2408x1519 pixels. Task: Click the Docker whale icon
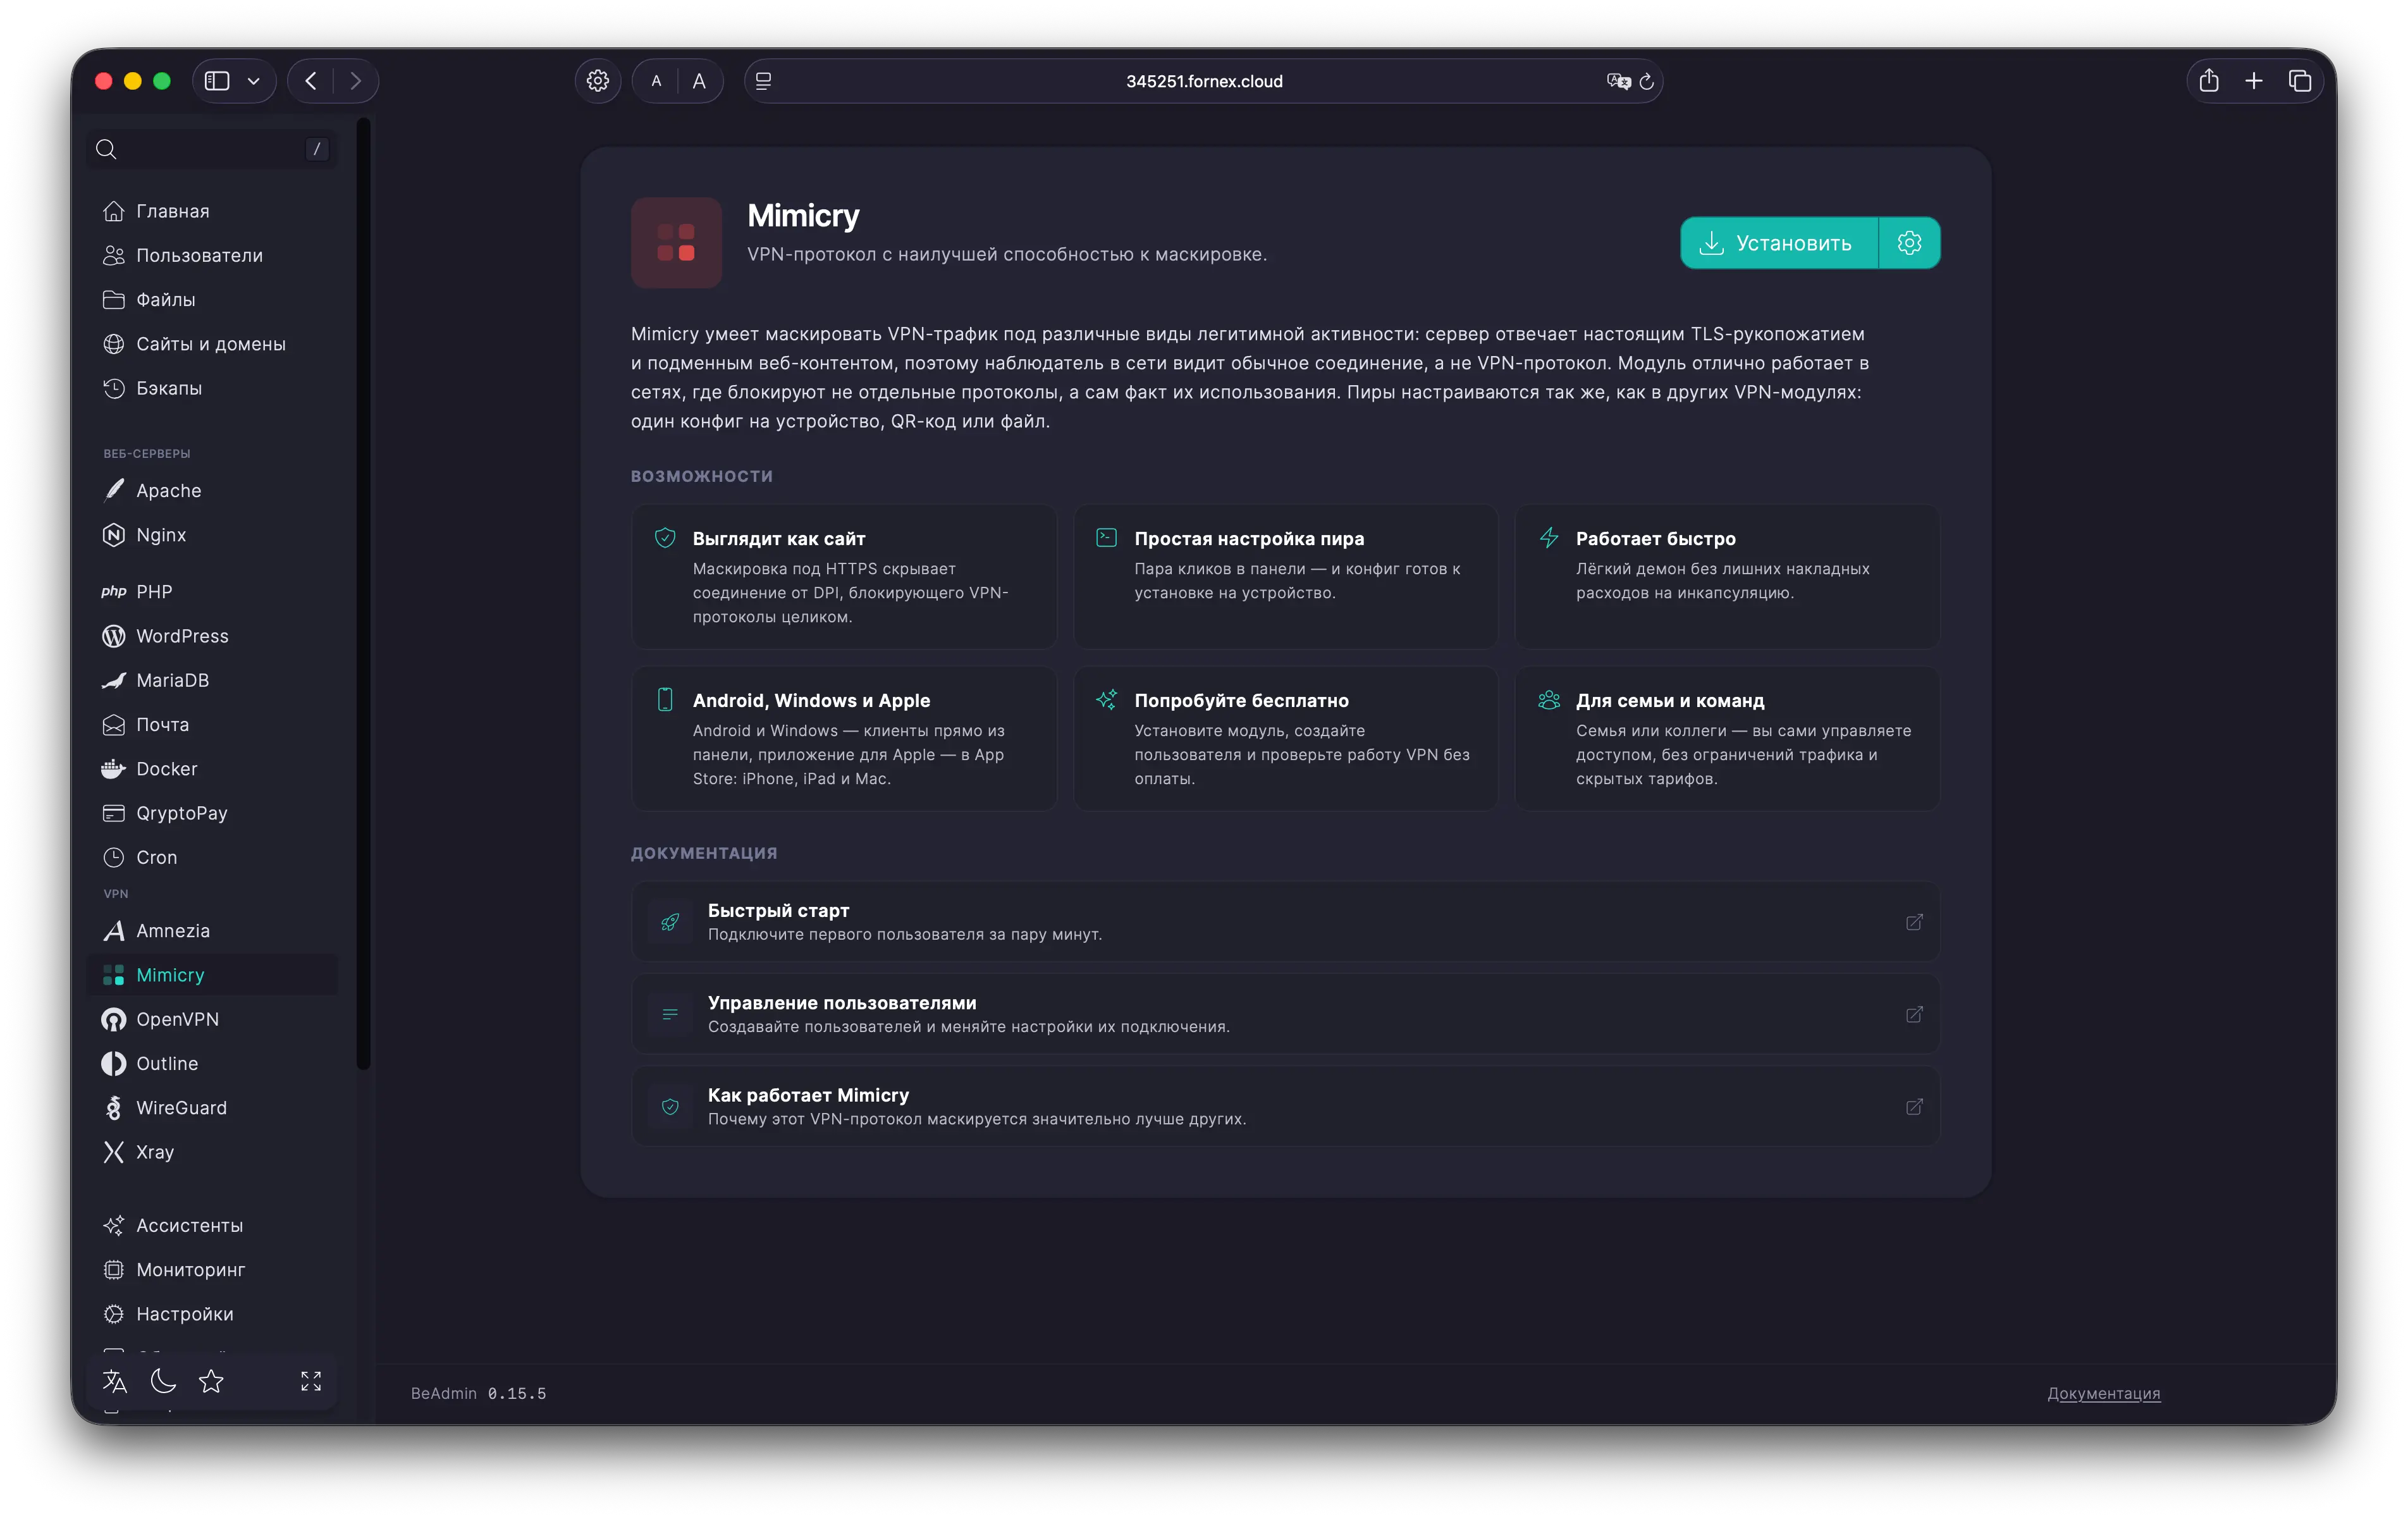[x=114, y=769]
